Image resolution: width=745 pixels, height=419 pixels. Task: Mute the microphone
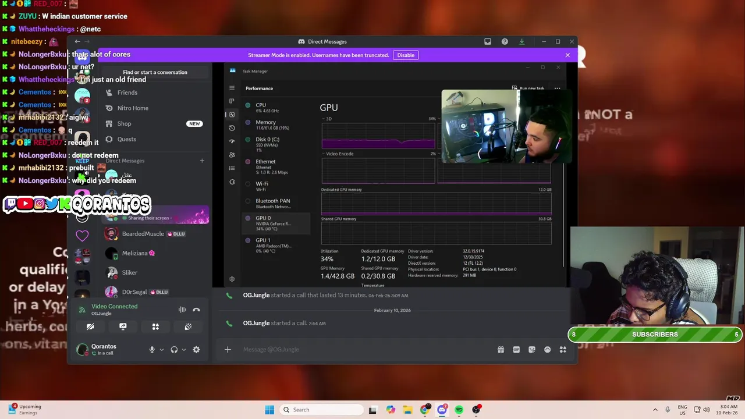tap(152, 350)
